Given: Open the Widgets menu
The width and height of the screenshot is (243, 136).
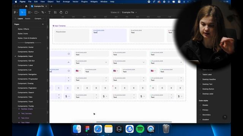Looking at the screenshot, I should click(x=94, y=2).
